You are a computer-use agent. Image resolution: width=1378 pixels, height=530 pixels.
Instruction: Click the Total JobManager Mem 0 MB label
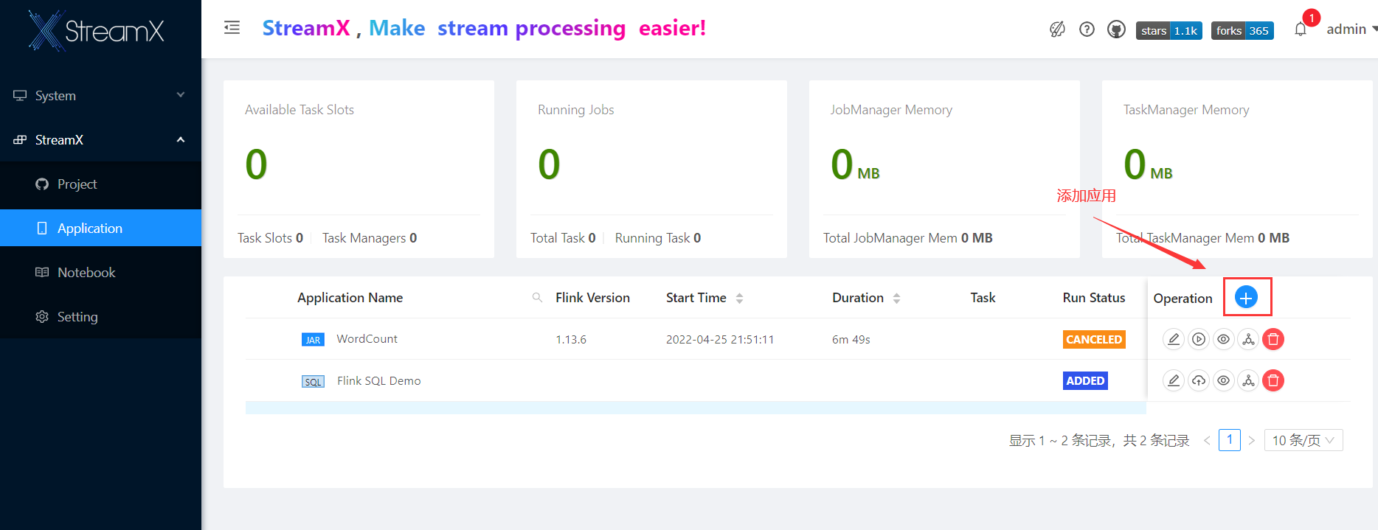(x=907, y=238)
